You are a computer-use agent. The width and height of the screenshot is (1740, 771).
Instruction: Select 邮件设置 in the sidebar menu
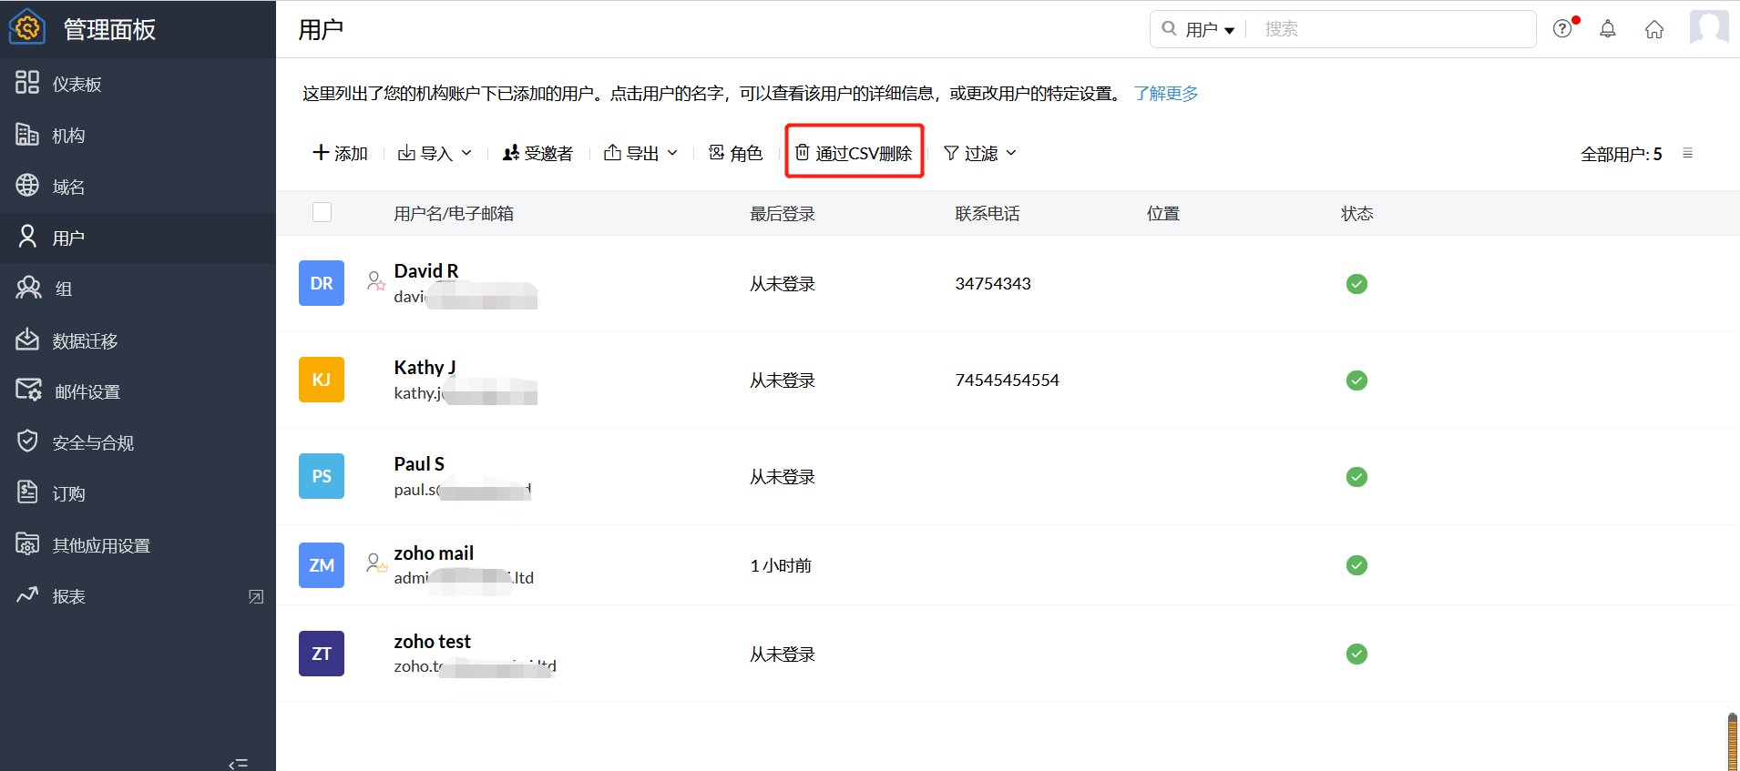(x=87, y=391)
